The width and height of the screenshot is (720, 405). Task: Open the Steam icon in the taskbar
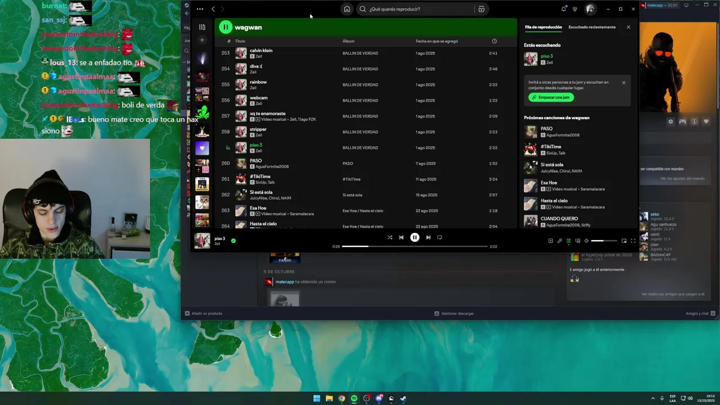(x=403, y=398)
